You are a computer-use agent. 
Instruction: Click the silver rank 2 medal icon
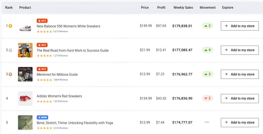[10, 50]
